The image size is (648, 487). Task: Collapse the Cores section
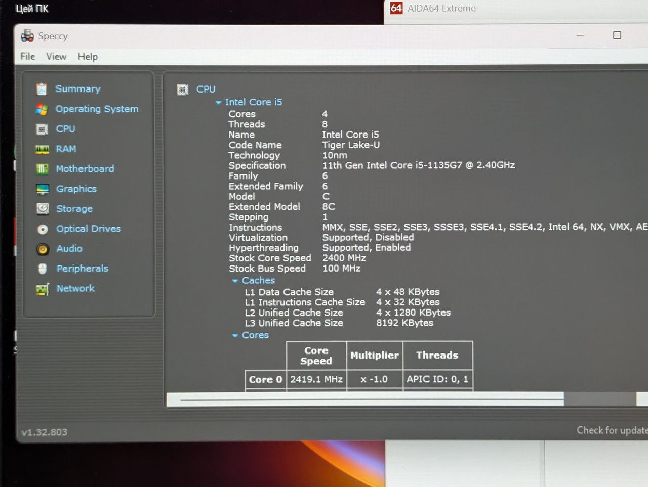pyautogui.click(x=235, y=335)
